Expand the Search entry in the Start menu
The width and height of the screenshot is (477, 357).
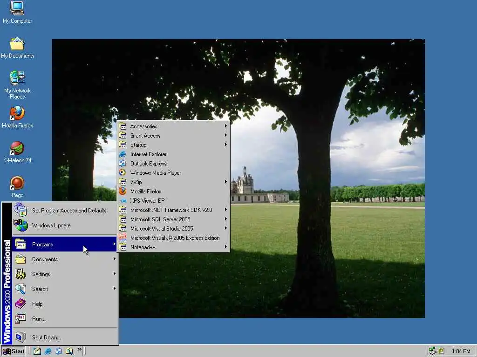pos(64,289)
